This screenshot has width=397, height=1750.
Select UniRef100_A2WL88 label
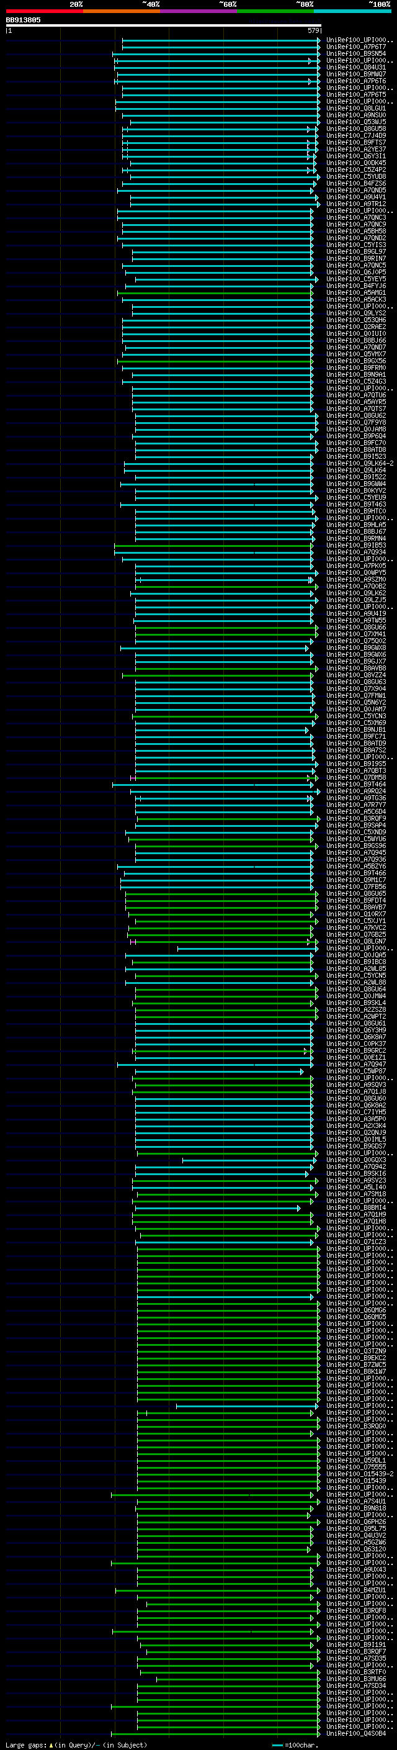[355, 982]
